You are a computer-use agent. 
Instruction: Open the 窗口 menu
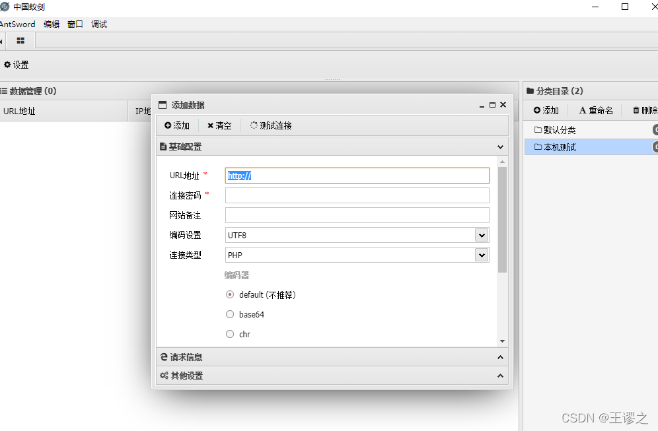click(x=75, y=24)
